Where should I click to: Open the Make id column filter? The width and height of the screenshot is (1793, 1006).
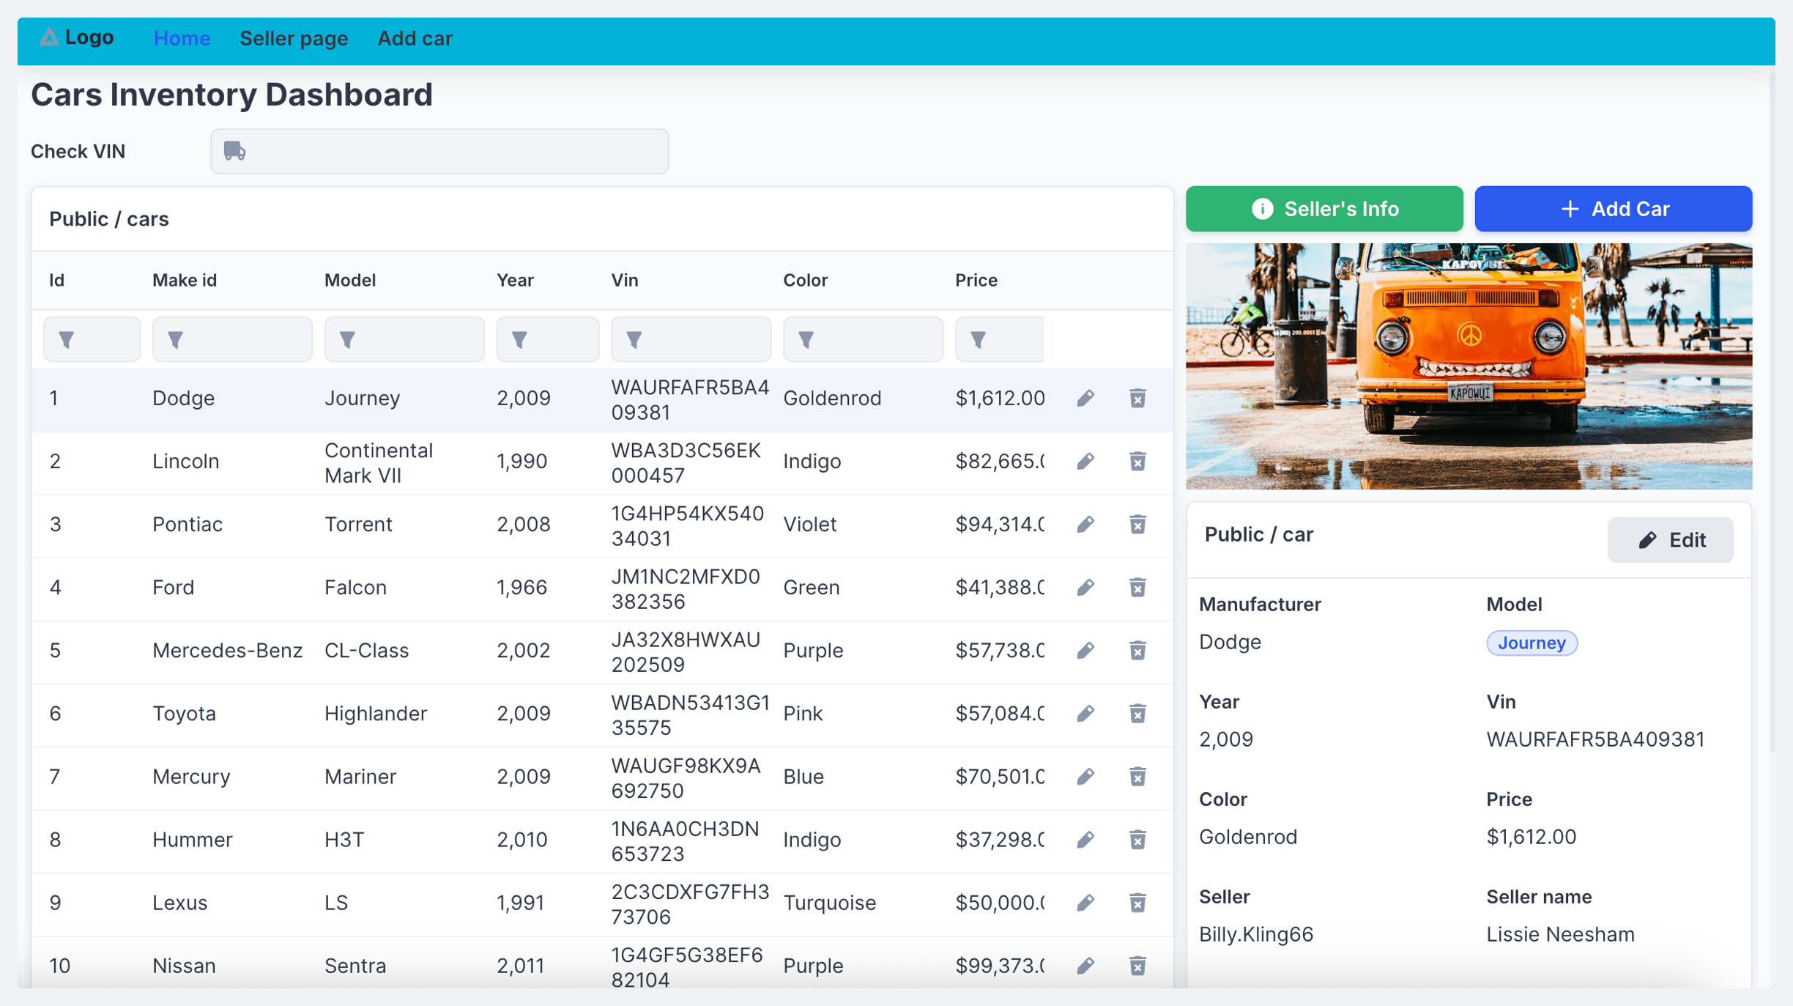point(231,339)
